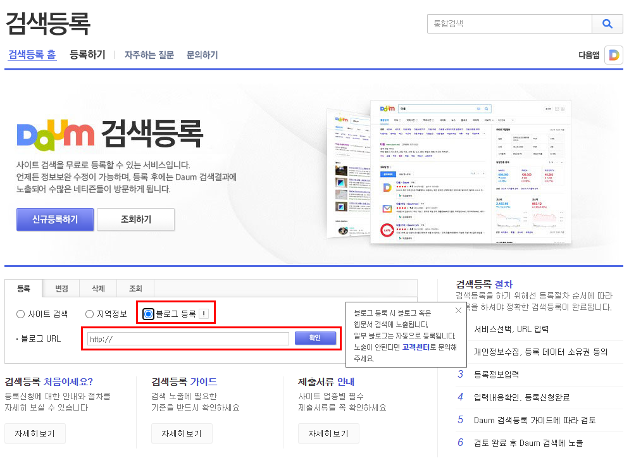Click the 검색등록 가이드 heading
Image resolution: width=629 pixels, height=458 pixels.
coord(184,381)
